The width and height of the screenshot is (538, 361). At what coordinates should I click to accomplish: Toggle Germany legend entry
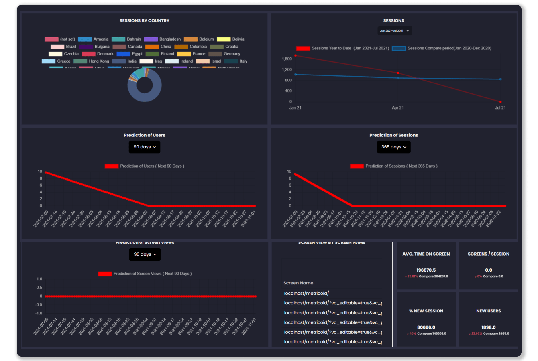point(224,54)
